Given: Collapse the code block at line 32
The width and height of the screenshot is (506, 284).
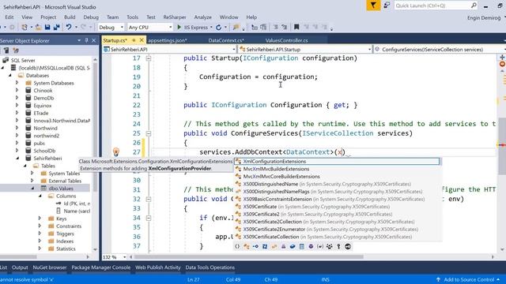Looking at the screenshot, I should coord(149,200).
